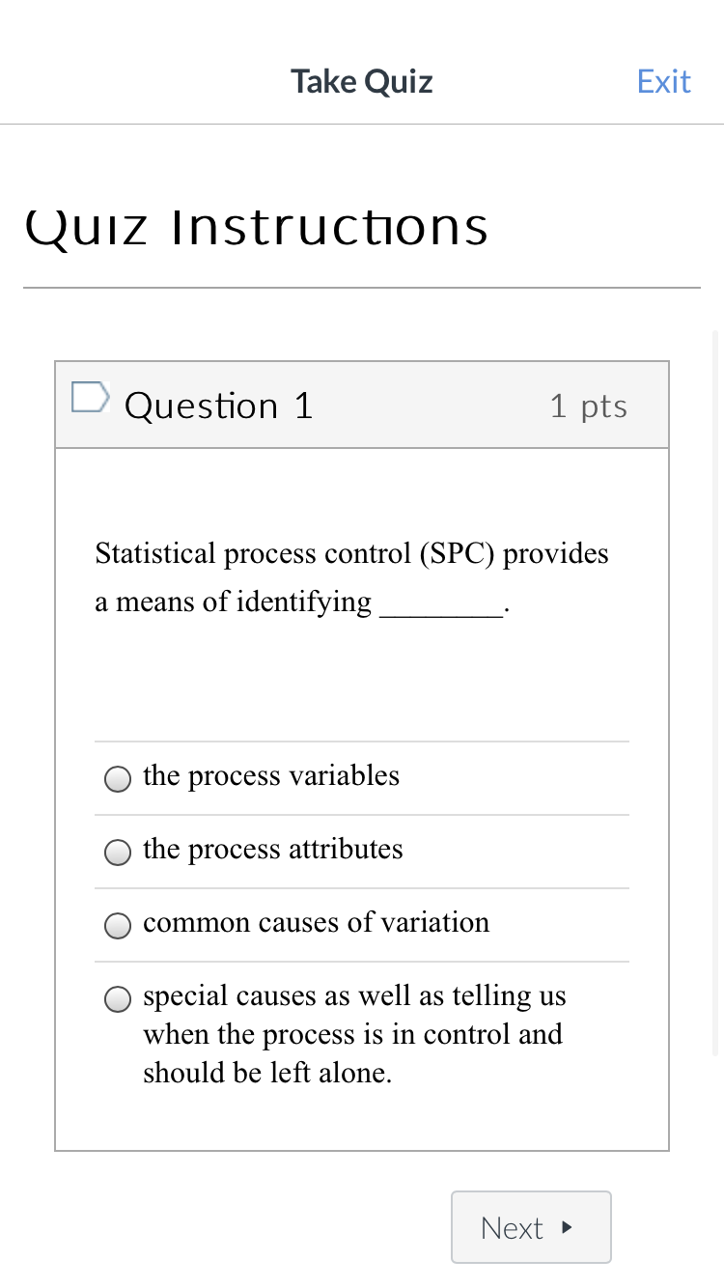The height and width of the screenshot is (1288, 724).
Task: Select 'common causes of variation' as your answer
Action: click(x=117, y=925)
